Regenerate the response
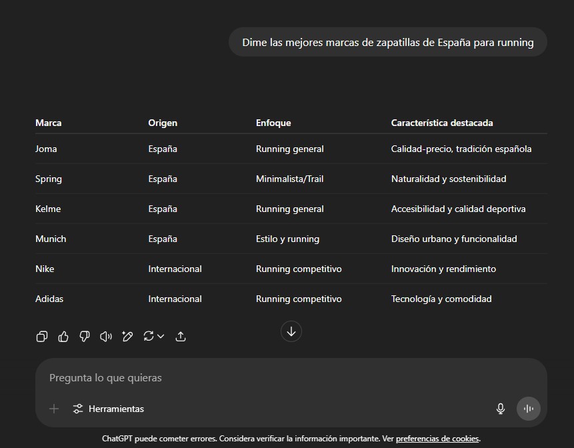Screen dimensions: 574x448 click(148, 336)
